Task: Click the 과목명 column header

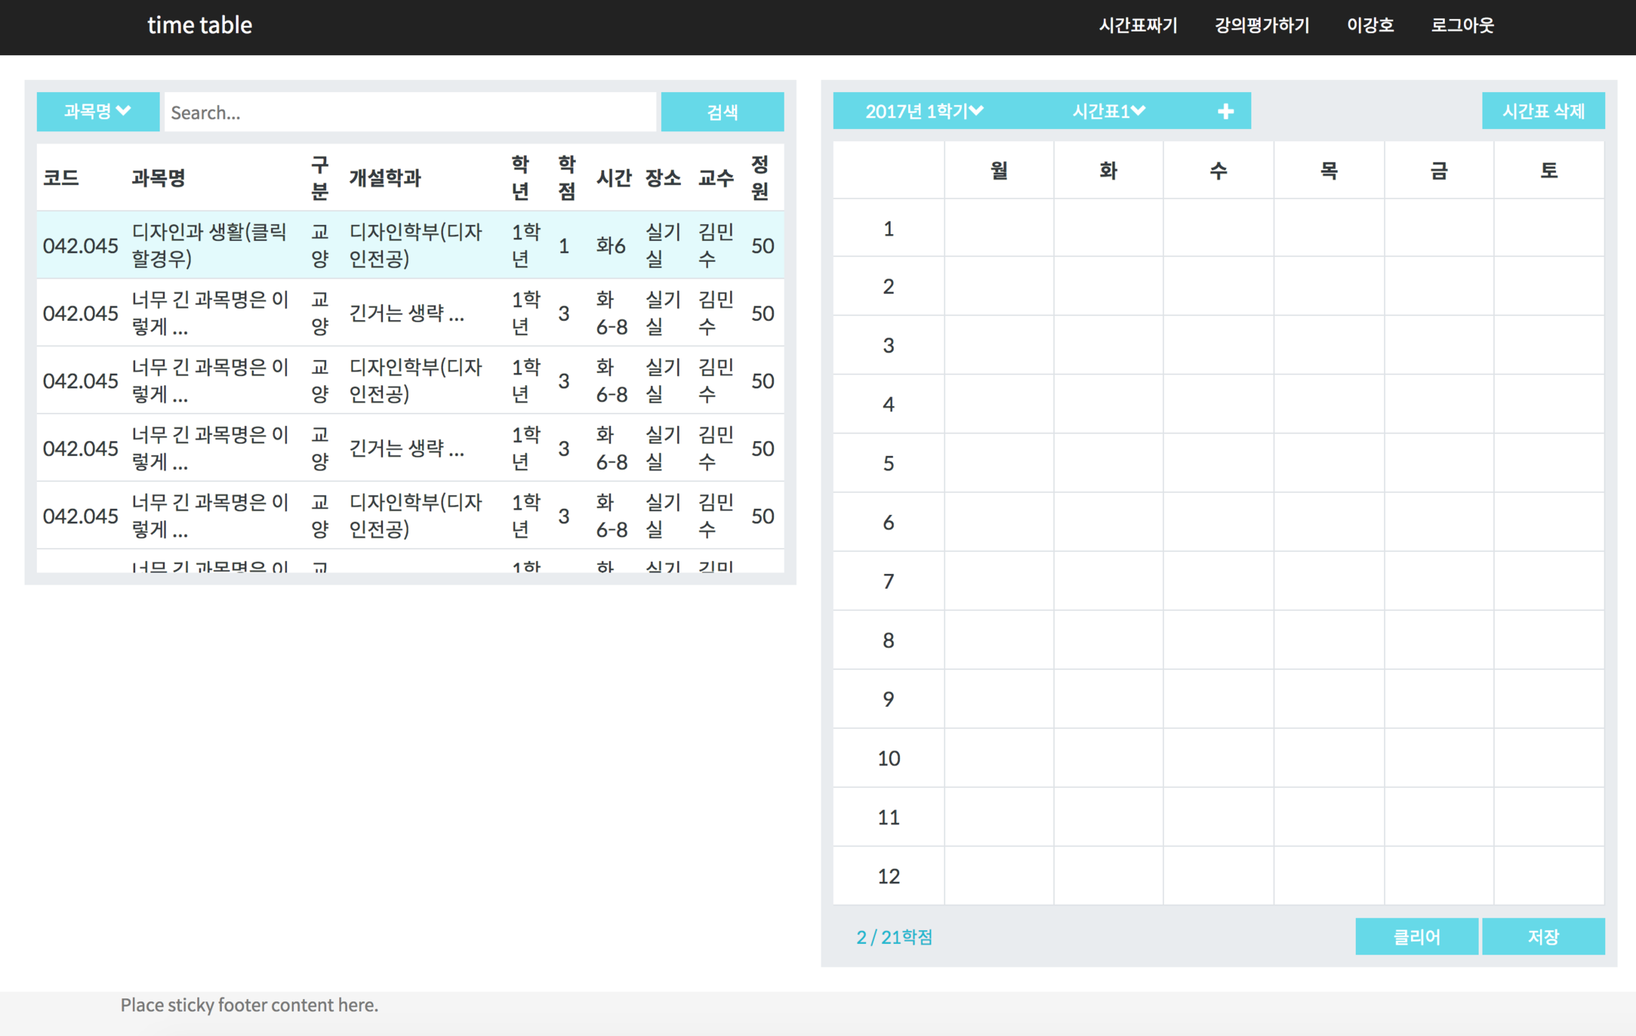Action: (158, 178)
